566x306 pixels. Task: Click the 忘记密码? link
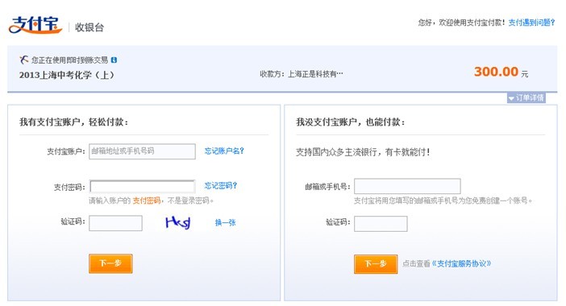[x=221, y=186]
